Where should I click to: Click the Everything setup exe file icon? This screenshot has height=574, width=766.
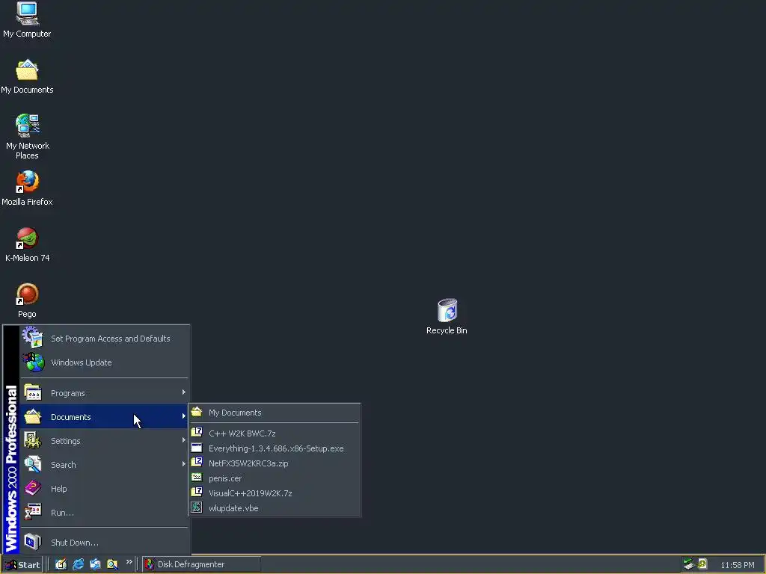[x=197, y=448]
